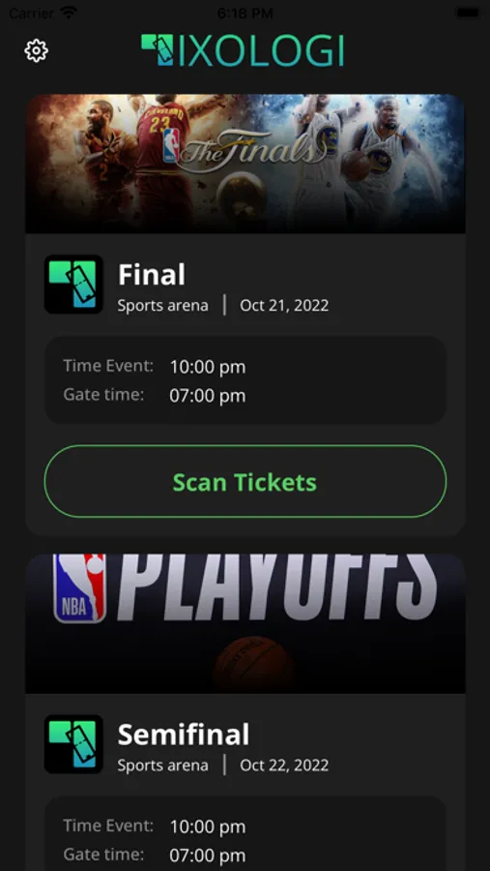The width and height of the screenshot is (490, 871).
Task: Tap the Oct 21, 2022 date label
Action: tap(284, 306)
